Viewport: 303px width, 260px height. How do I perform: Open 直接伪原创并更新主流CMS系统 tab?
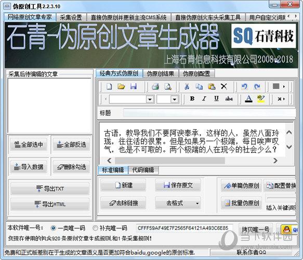click(129, 18)
